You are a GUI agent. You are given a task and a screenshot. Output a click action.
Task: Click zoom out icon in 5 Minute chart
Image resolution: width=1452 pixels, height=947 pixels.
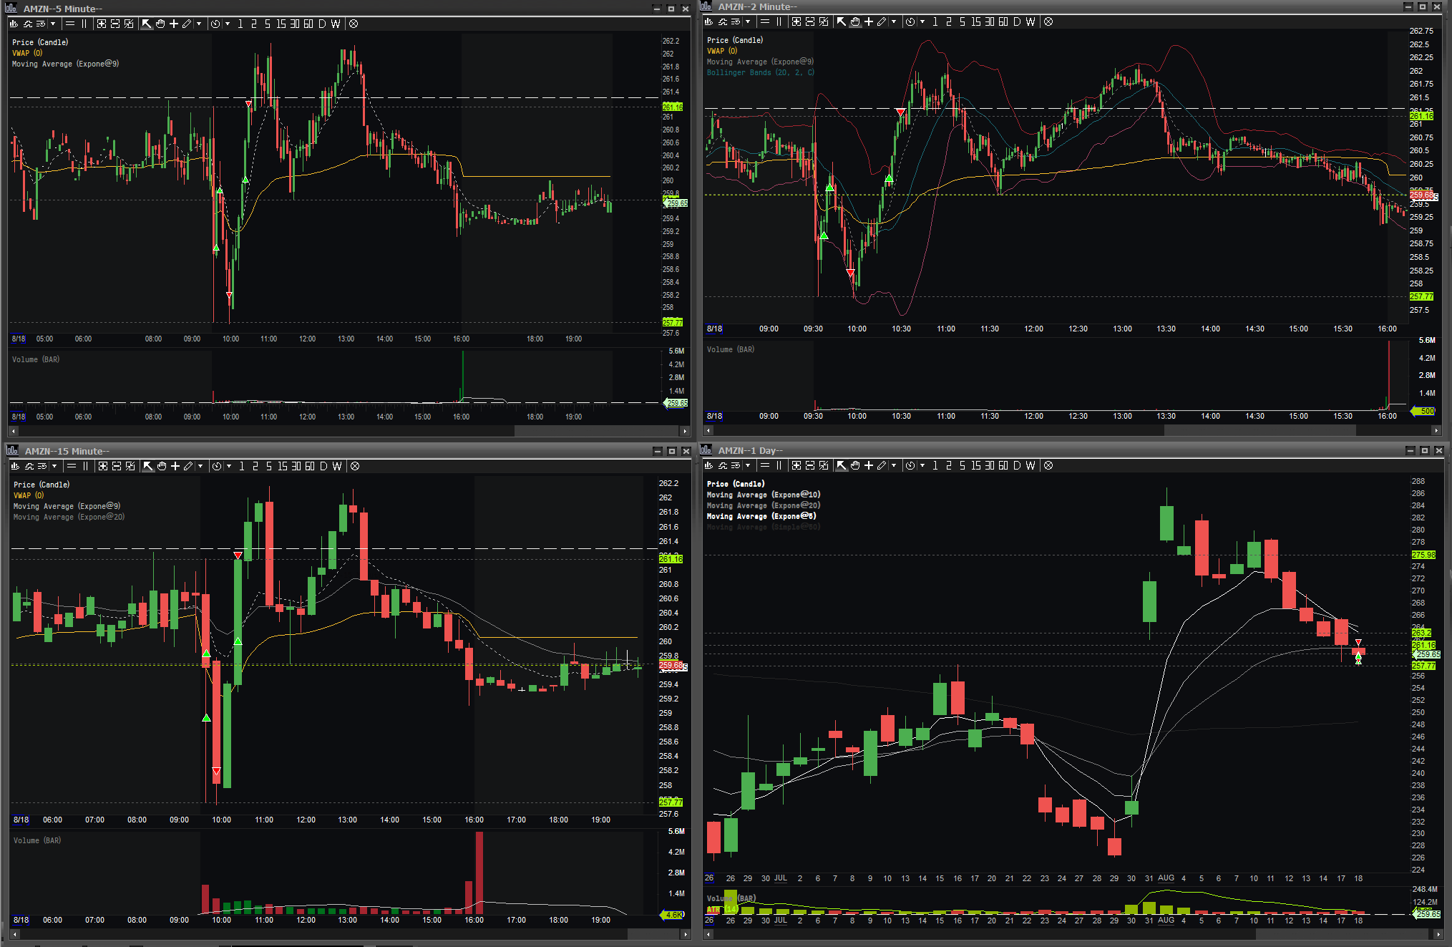click(115, 24)
